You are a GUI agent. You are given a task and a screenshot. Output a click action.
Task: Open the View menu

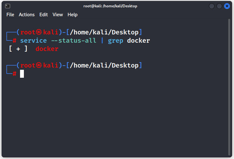coord(58,15)
